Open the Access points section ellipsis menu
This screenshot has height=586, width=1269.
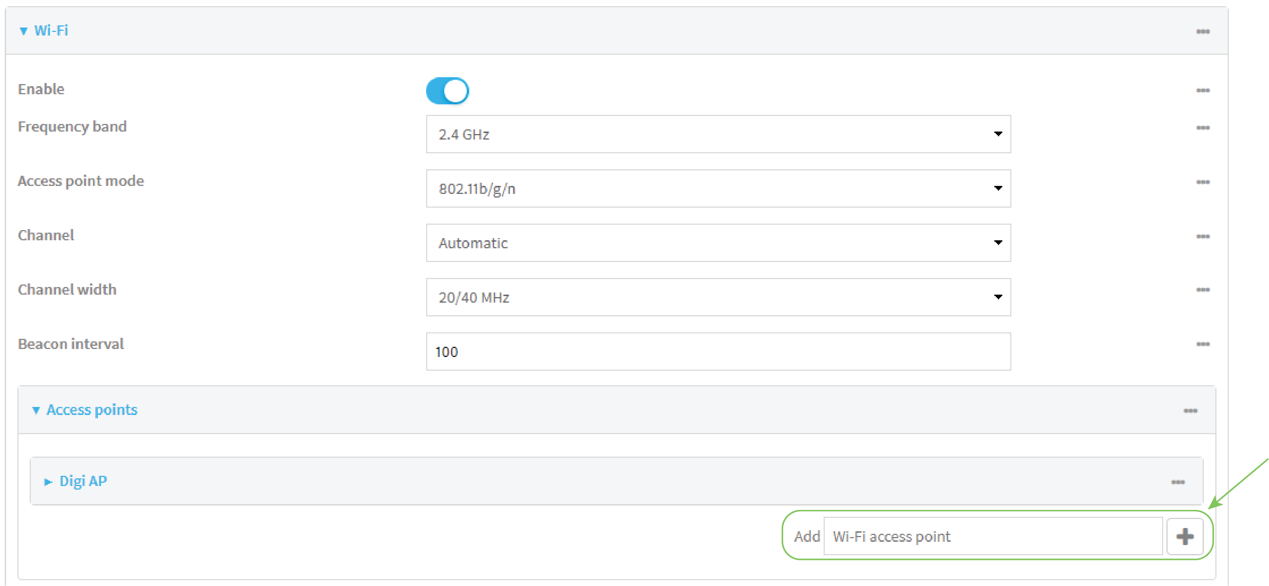[1190, 411]
